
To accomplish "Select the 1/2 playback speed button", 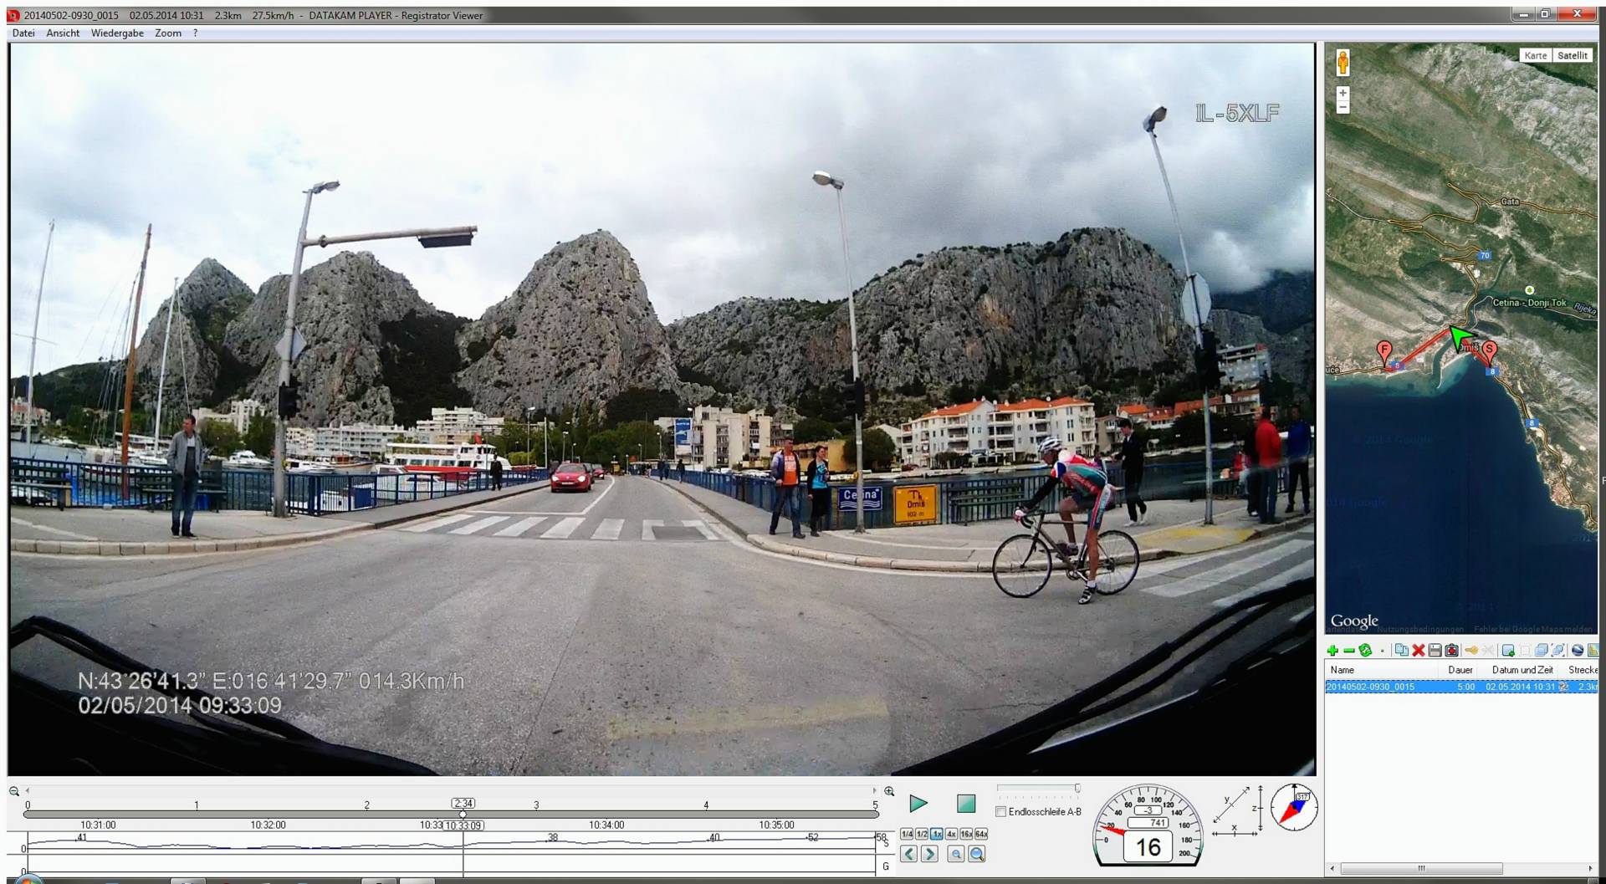I will (921, 834).
